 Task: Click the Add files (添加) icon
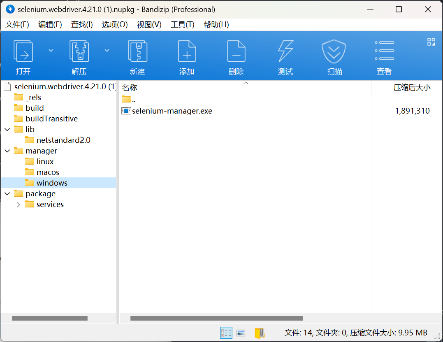coord(187,51)
